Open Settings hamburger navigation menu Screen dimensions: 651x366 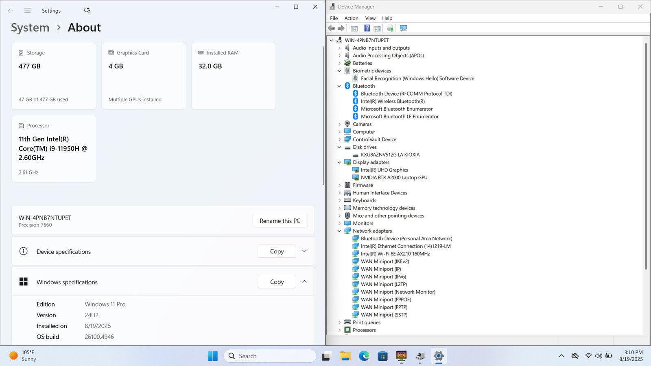pos(27,11)
